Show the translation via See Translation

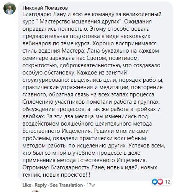click(66, 185)
